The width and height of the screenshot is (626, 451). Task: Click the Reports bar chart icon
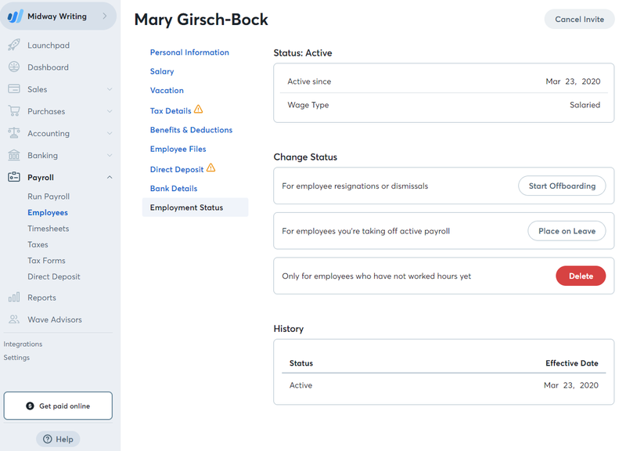(14, 298)
